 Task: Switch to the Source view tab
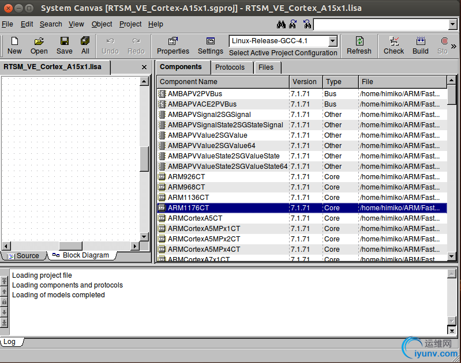tap(24, 256)
